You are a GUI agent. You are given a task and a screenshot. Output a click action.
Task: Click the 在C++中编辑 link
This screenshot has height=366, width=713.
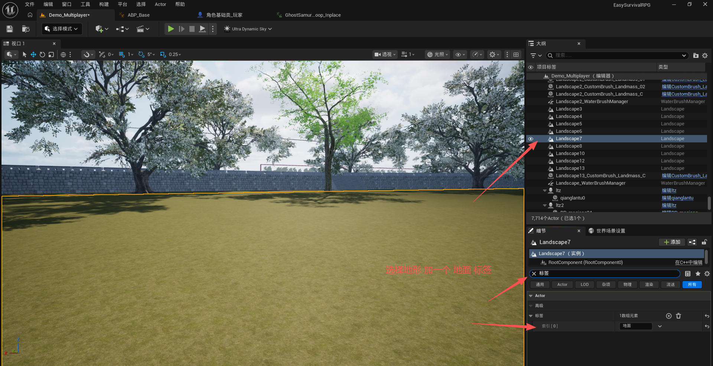tap(688, 263)
